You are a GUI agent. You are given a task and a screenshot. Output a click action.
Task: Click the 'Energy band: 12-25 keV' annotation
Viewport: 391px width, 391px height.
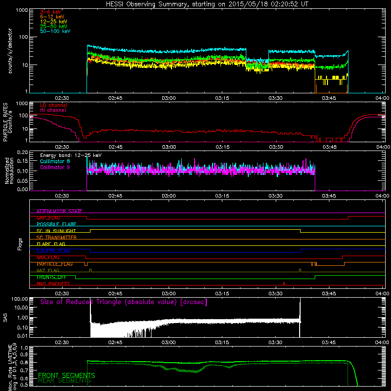pos(71,155)
